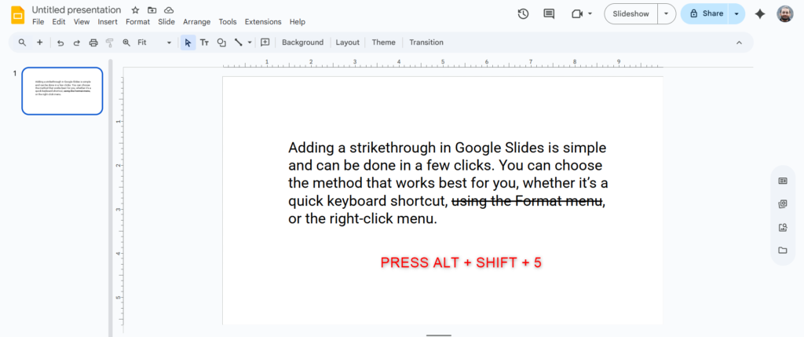Open the Format menu
The width and height of the screenshot is (804, 337).
tap(137, 22)
